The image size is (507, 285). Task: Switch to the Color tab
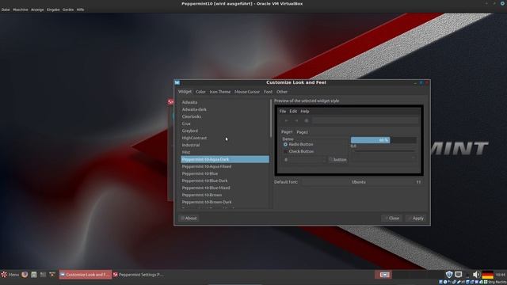[x=200, y=92]
